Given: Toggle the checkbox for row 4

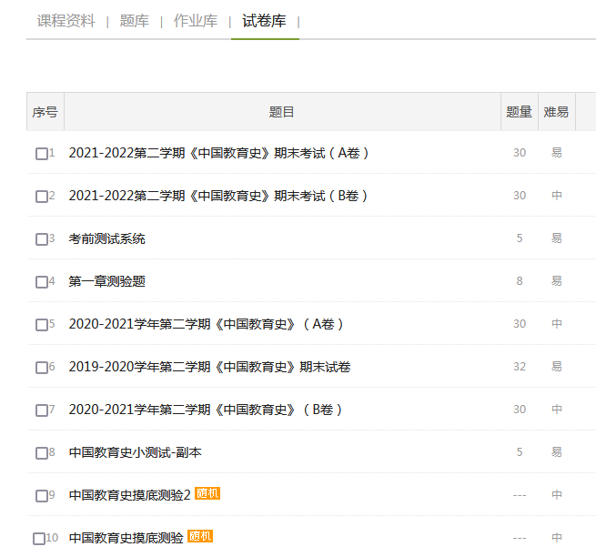Looking at the screenshot, I should (x=42, y=282).
